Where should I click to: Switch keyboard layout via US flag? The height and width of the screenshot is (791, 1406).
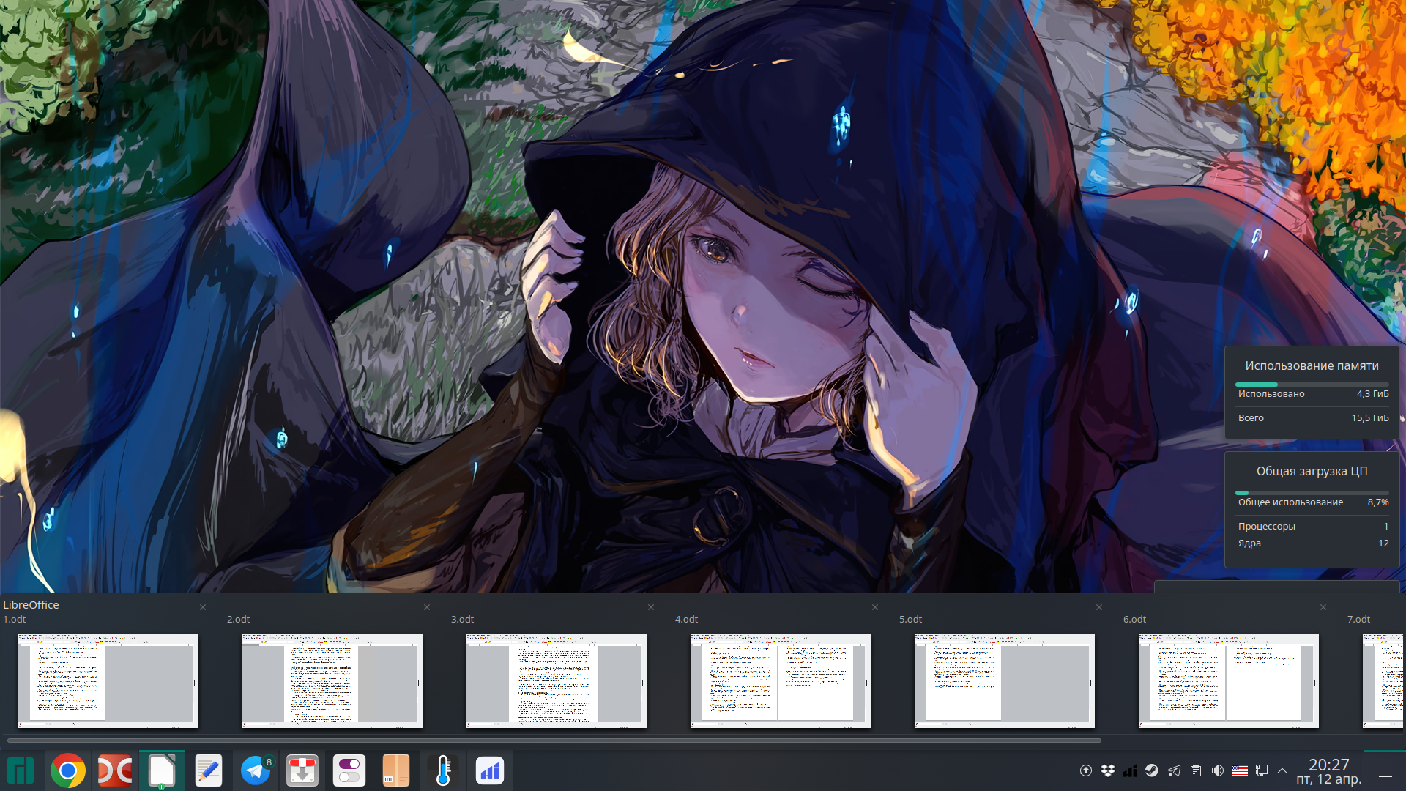[1239, 770]
